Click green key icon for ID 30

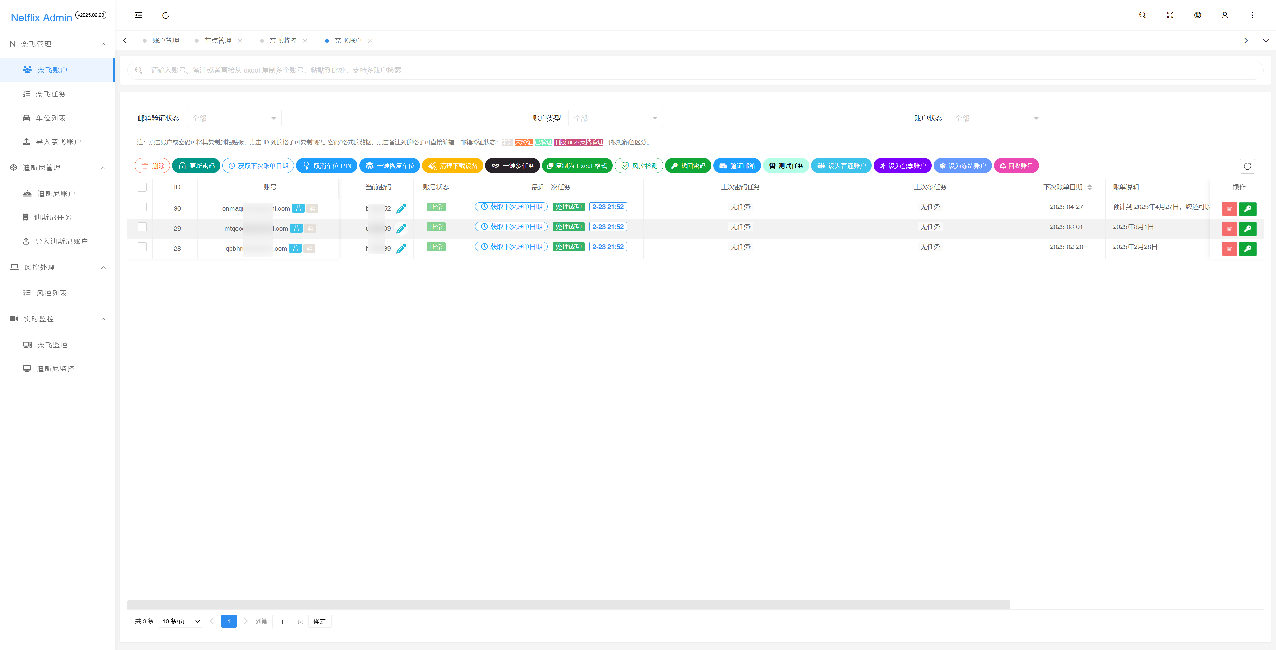coord(1248,209)
